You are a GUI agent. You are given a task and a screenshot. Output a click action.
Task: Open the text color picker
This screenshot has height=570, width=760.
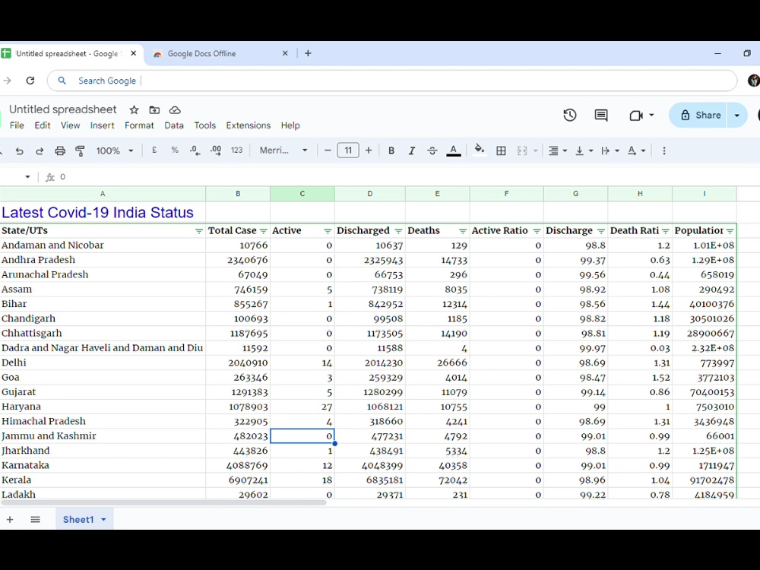(x=453, y=150)
